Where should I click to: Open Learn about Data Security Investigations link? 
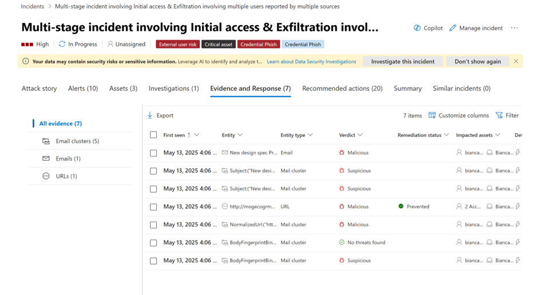pyautogui.click(x=311, y=62)
